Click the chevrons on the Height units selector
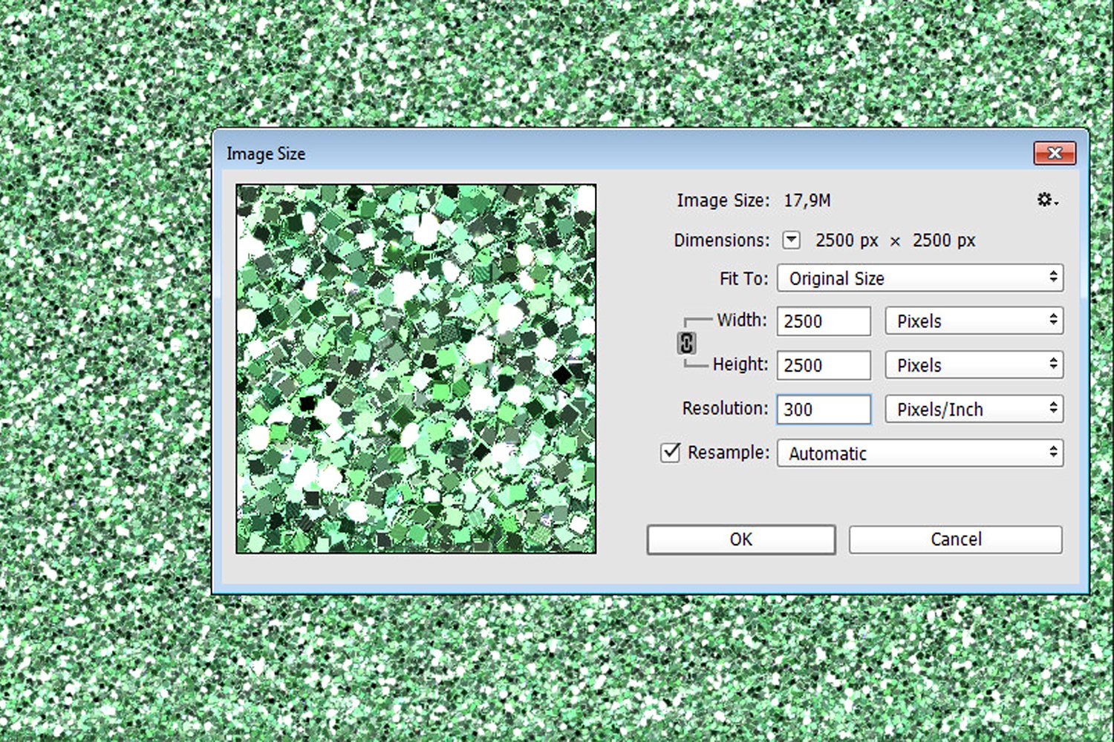Screen dimensions: 1114x742 coord(1054,365)
